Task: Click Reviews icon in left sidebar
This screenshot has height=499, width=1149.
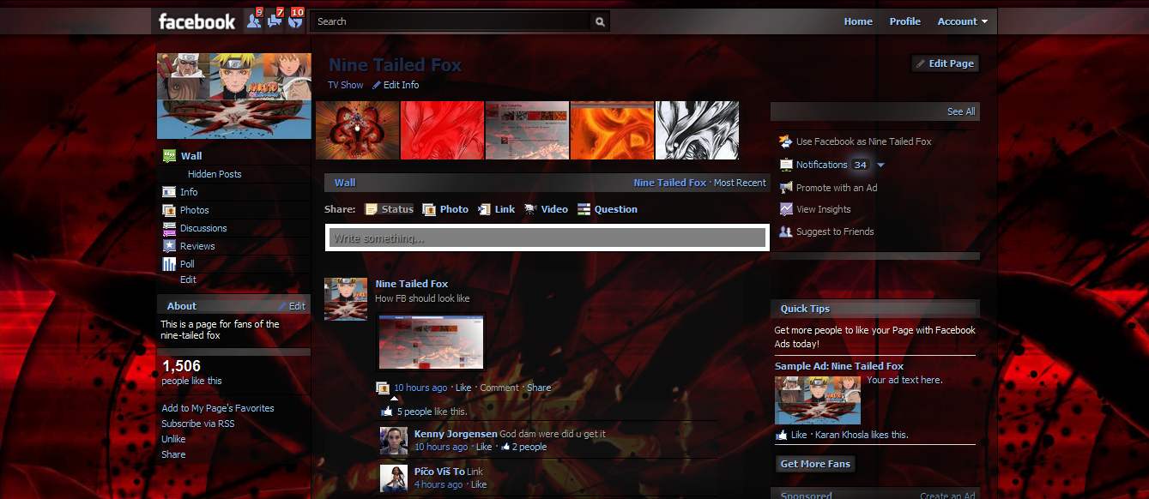Action: click(x=169, y=246)
